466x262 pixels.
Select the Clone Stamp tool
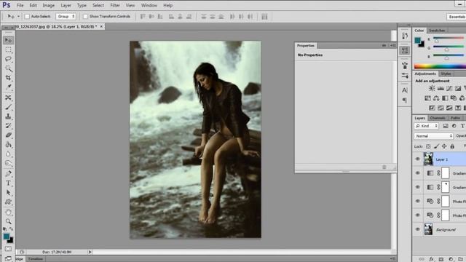[x=8, y=116]
